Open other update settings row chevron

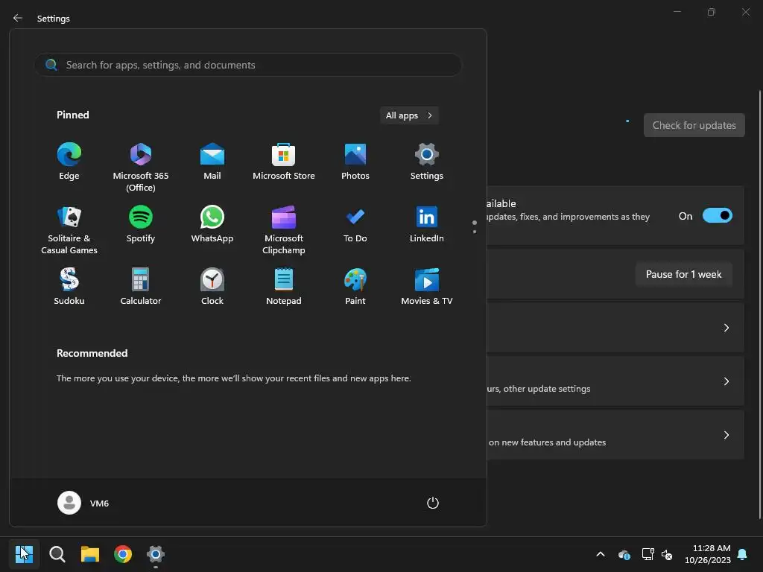pyautogui.click(x=726, y=381)
